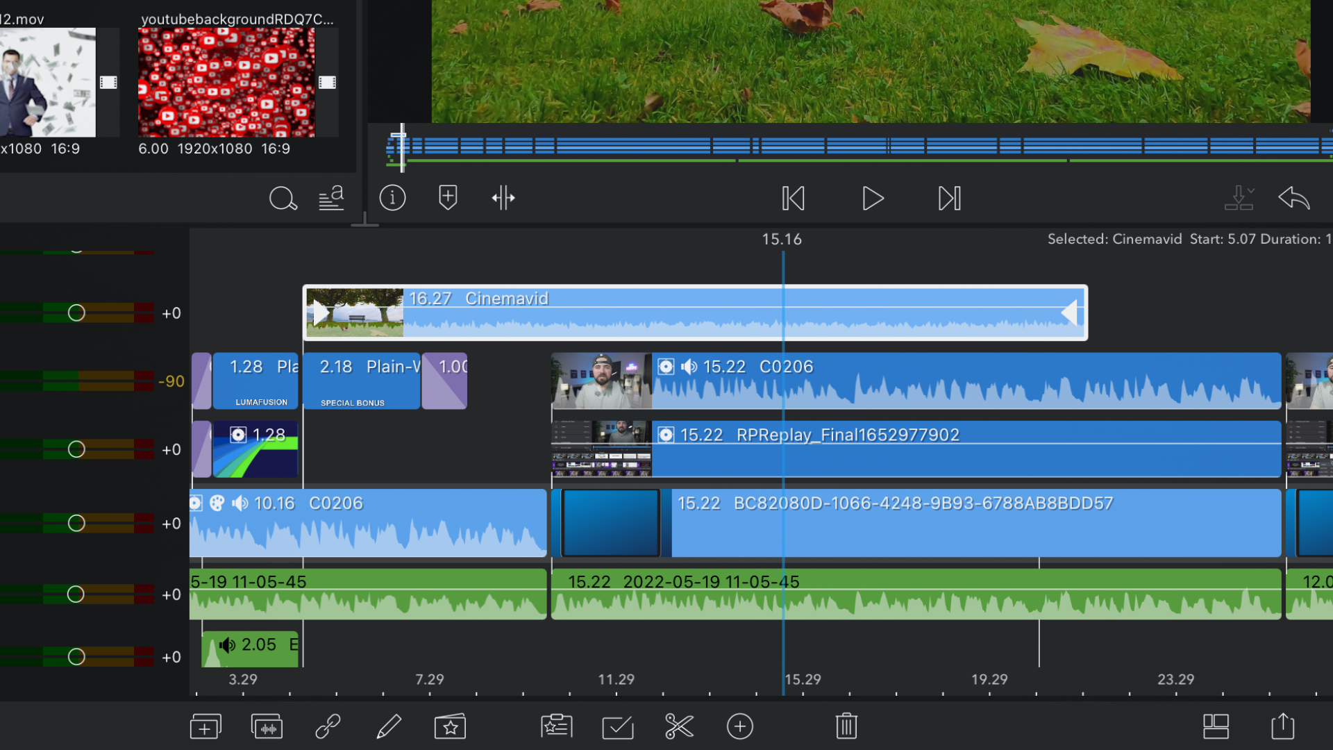Image resolution: width=1333 pixels, height=750 pixels.
Task: Change the layout view icon
Action: tap(1216, 727)
